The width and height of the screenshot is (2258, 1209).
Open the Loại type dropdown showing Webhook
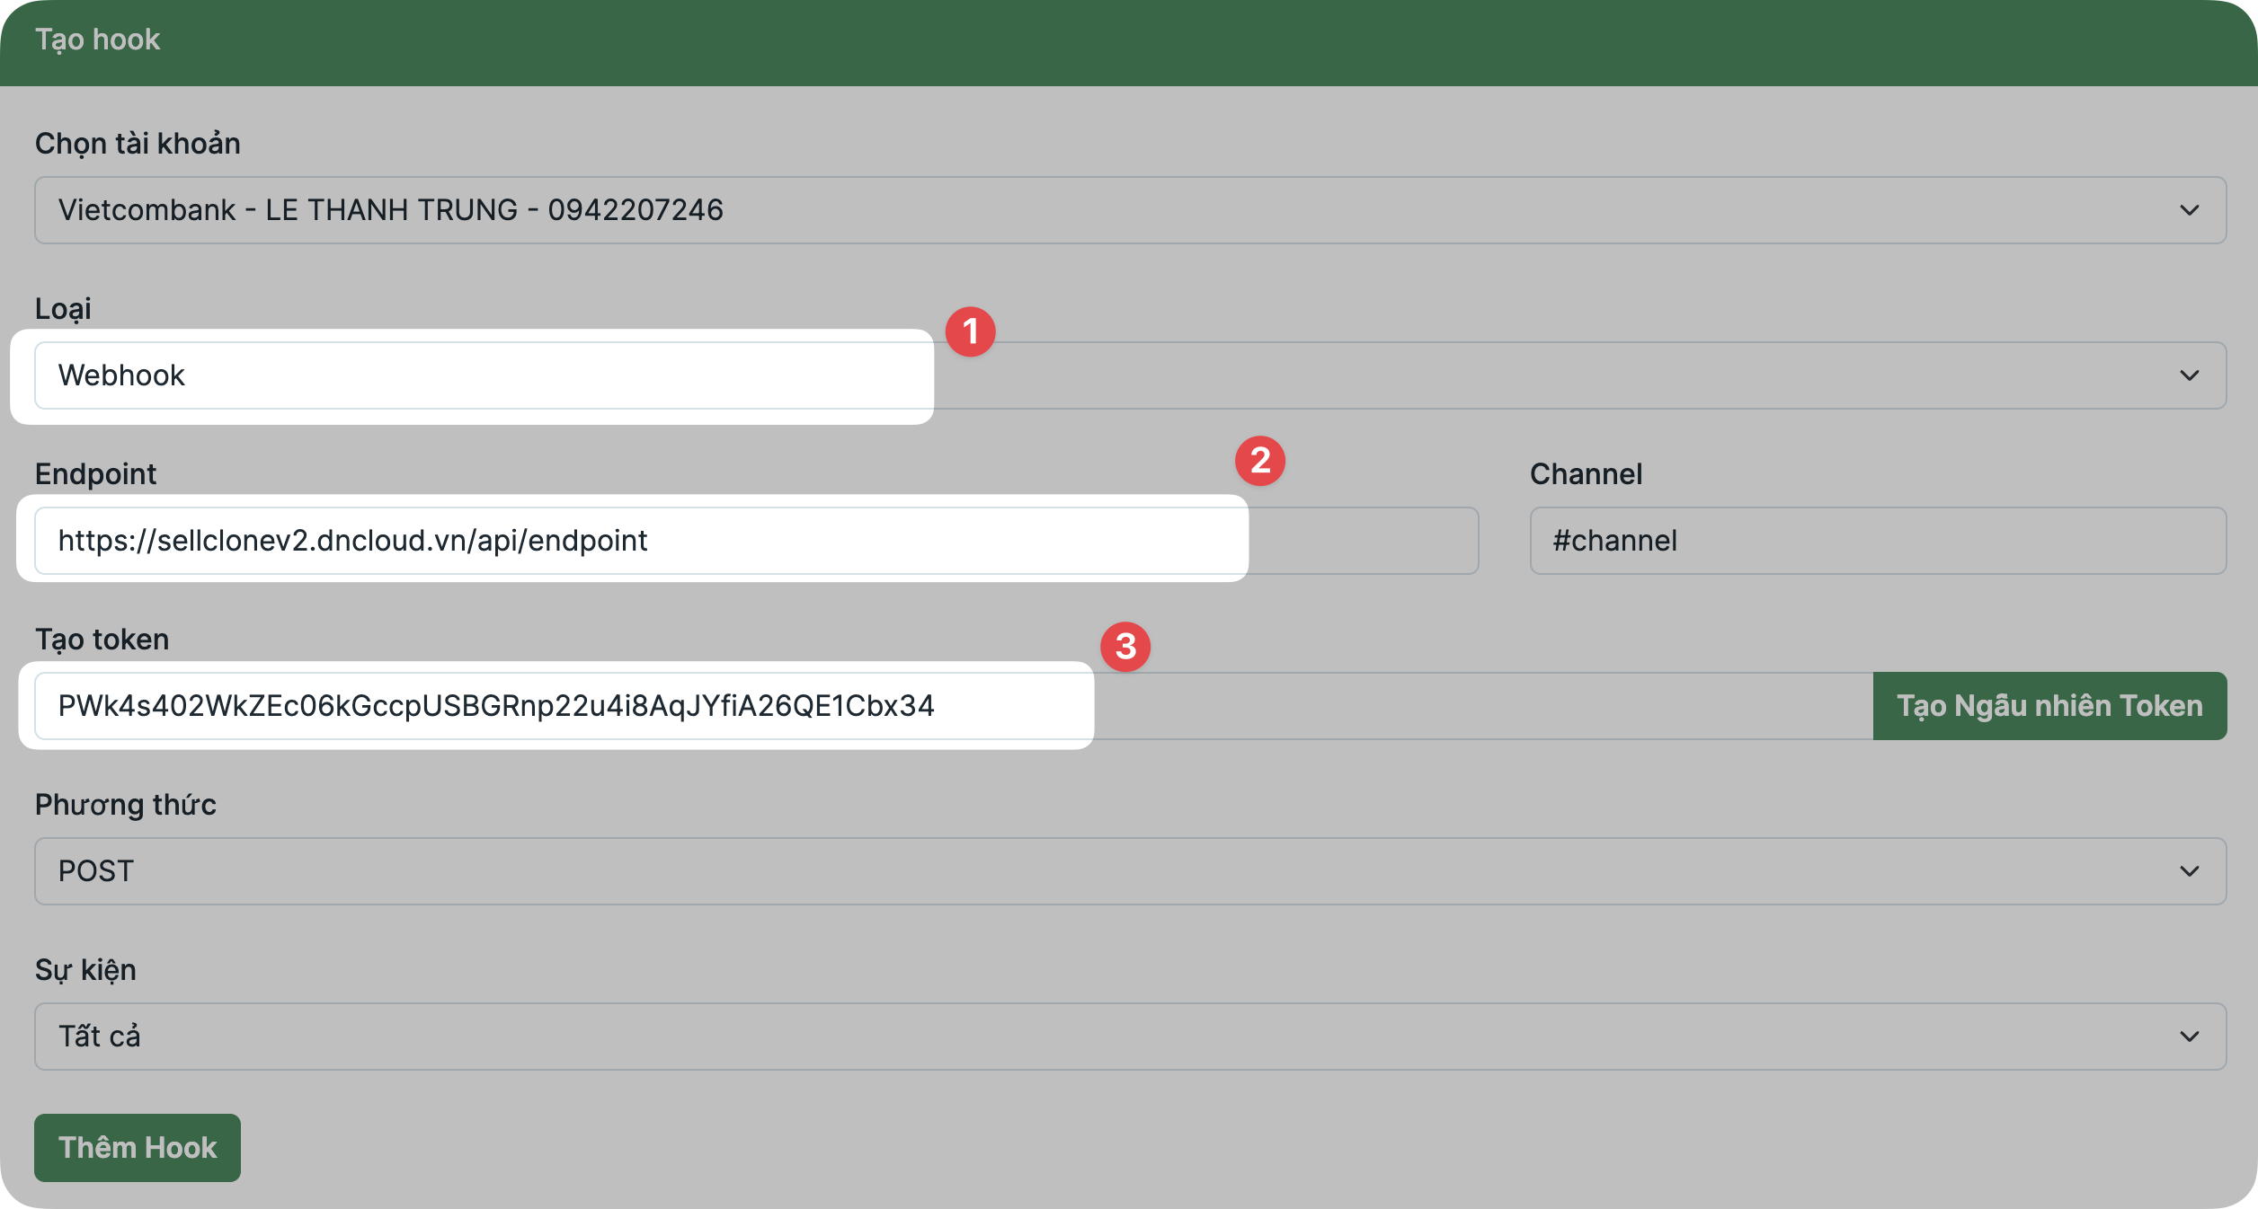point(1130,375)
